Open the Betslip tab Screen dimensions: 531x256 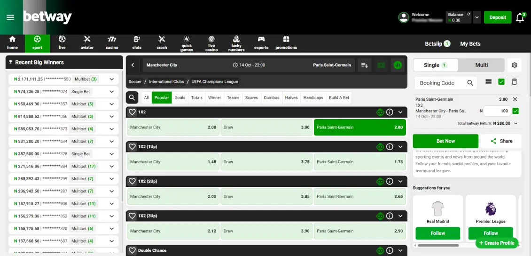437,44
